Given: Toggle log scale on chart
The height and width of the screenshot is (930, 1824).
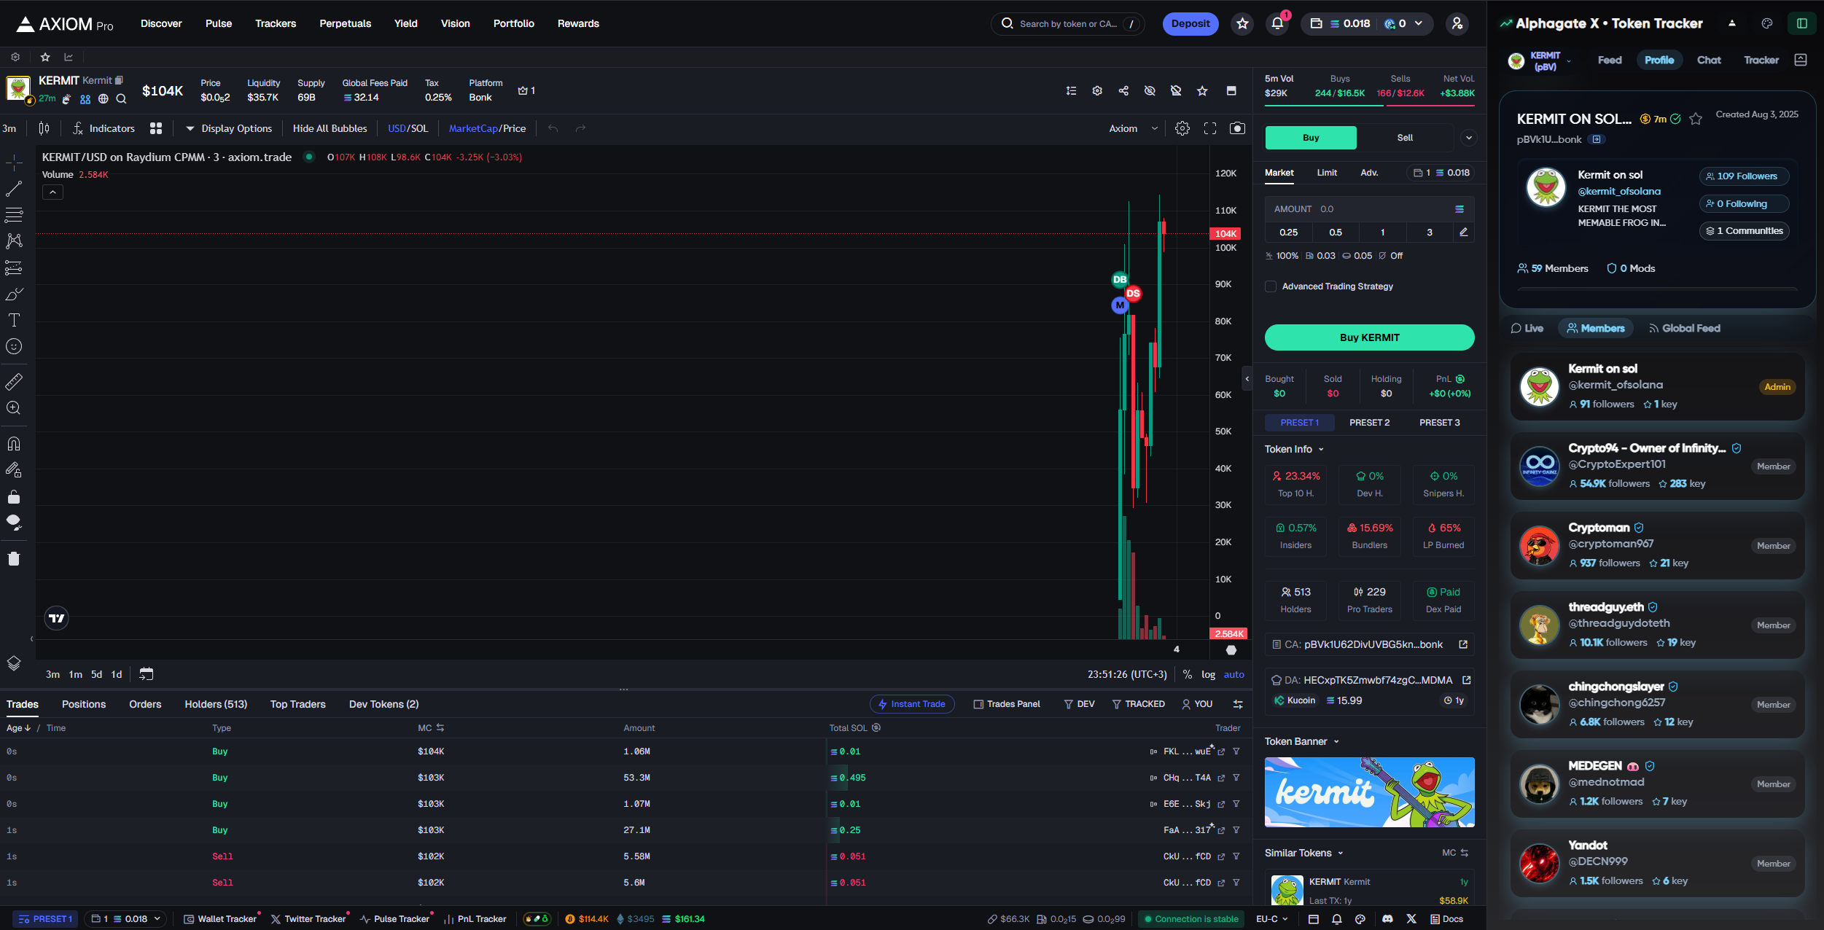Looking at the screenshot, I should [x=1208, y=675].
